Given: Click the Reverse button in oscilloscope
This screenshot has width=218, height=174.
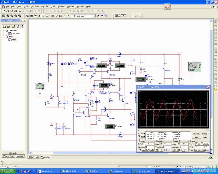Looking at the screenshot, I should pos(196,134).
